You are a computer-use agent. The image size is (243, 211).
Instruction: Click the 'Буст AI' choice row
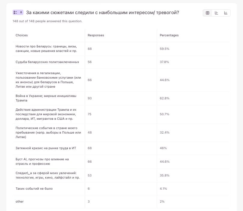click(x=42, y=161)
